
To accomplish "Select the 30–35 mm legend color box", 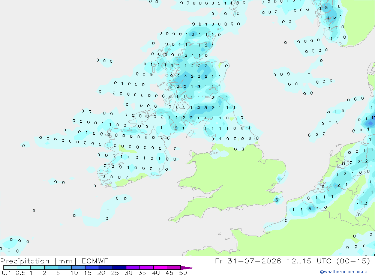I will click(x=133, y=267).
